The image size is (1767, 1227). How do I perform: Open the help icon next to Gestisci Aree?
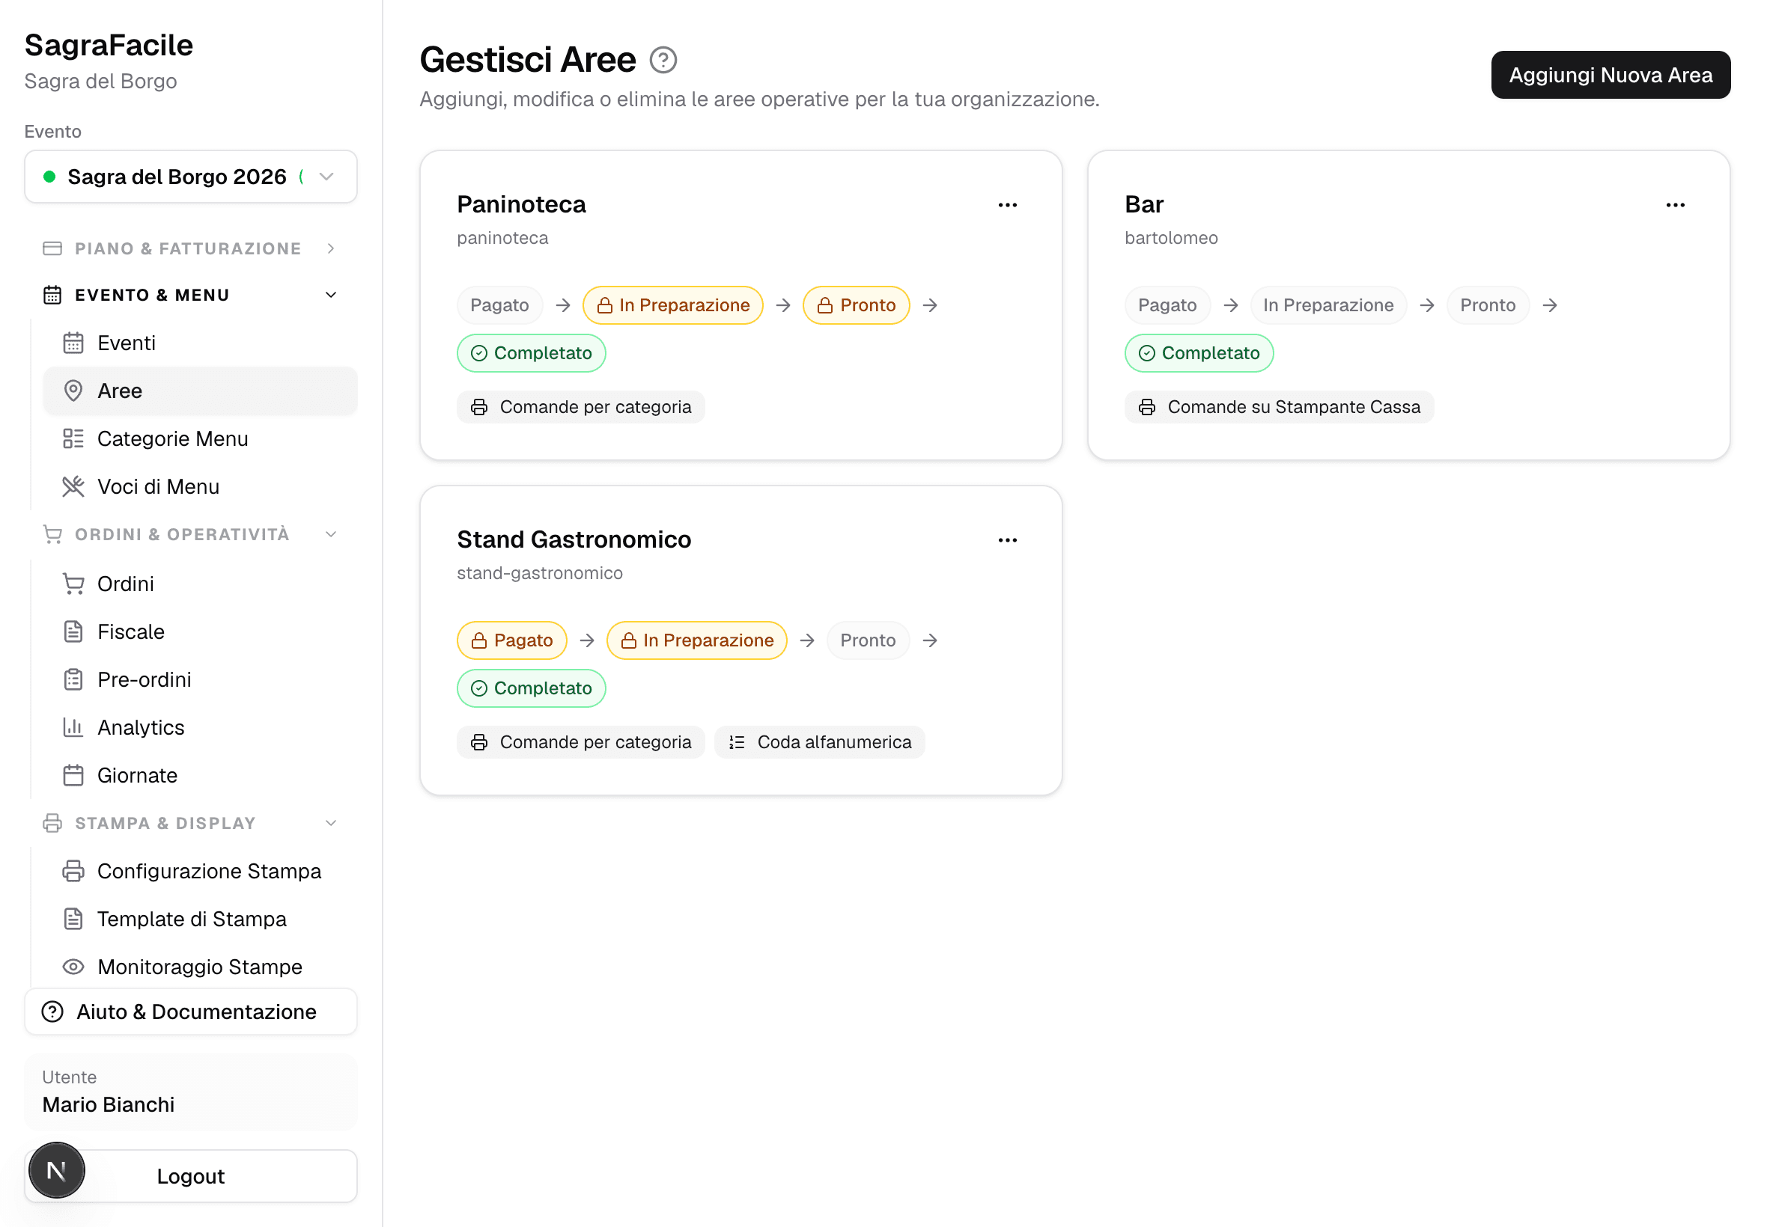[x=663, y=60]
